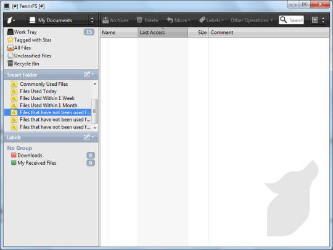
Task: Click the red Downloads color swatch
Action: 14,155
